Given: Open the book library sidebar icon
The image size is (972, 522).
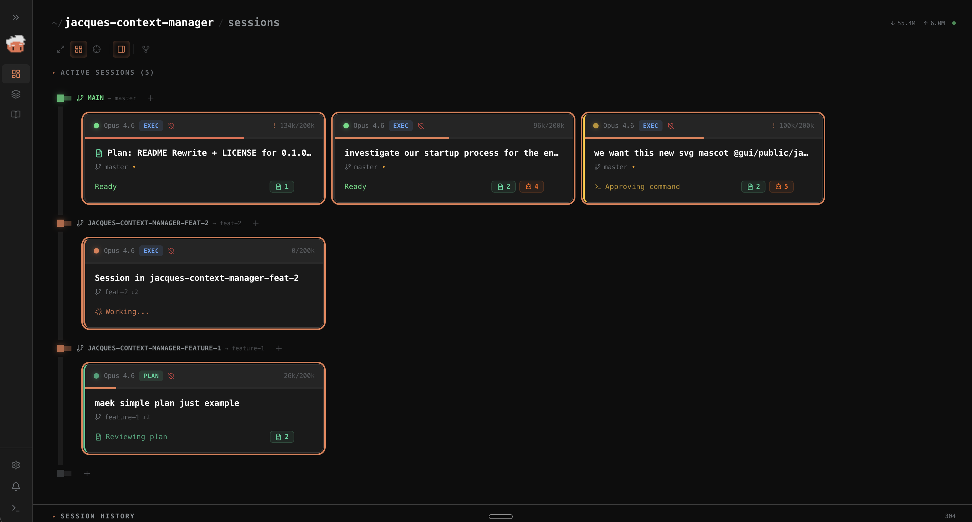Looking at the screenshot, I should click(x=16, y=114).
